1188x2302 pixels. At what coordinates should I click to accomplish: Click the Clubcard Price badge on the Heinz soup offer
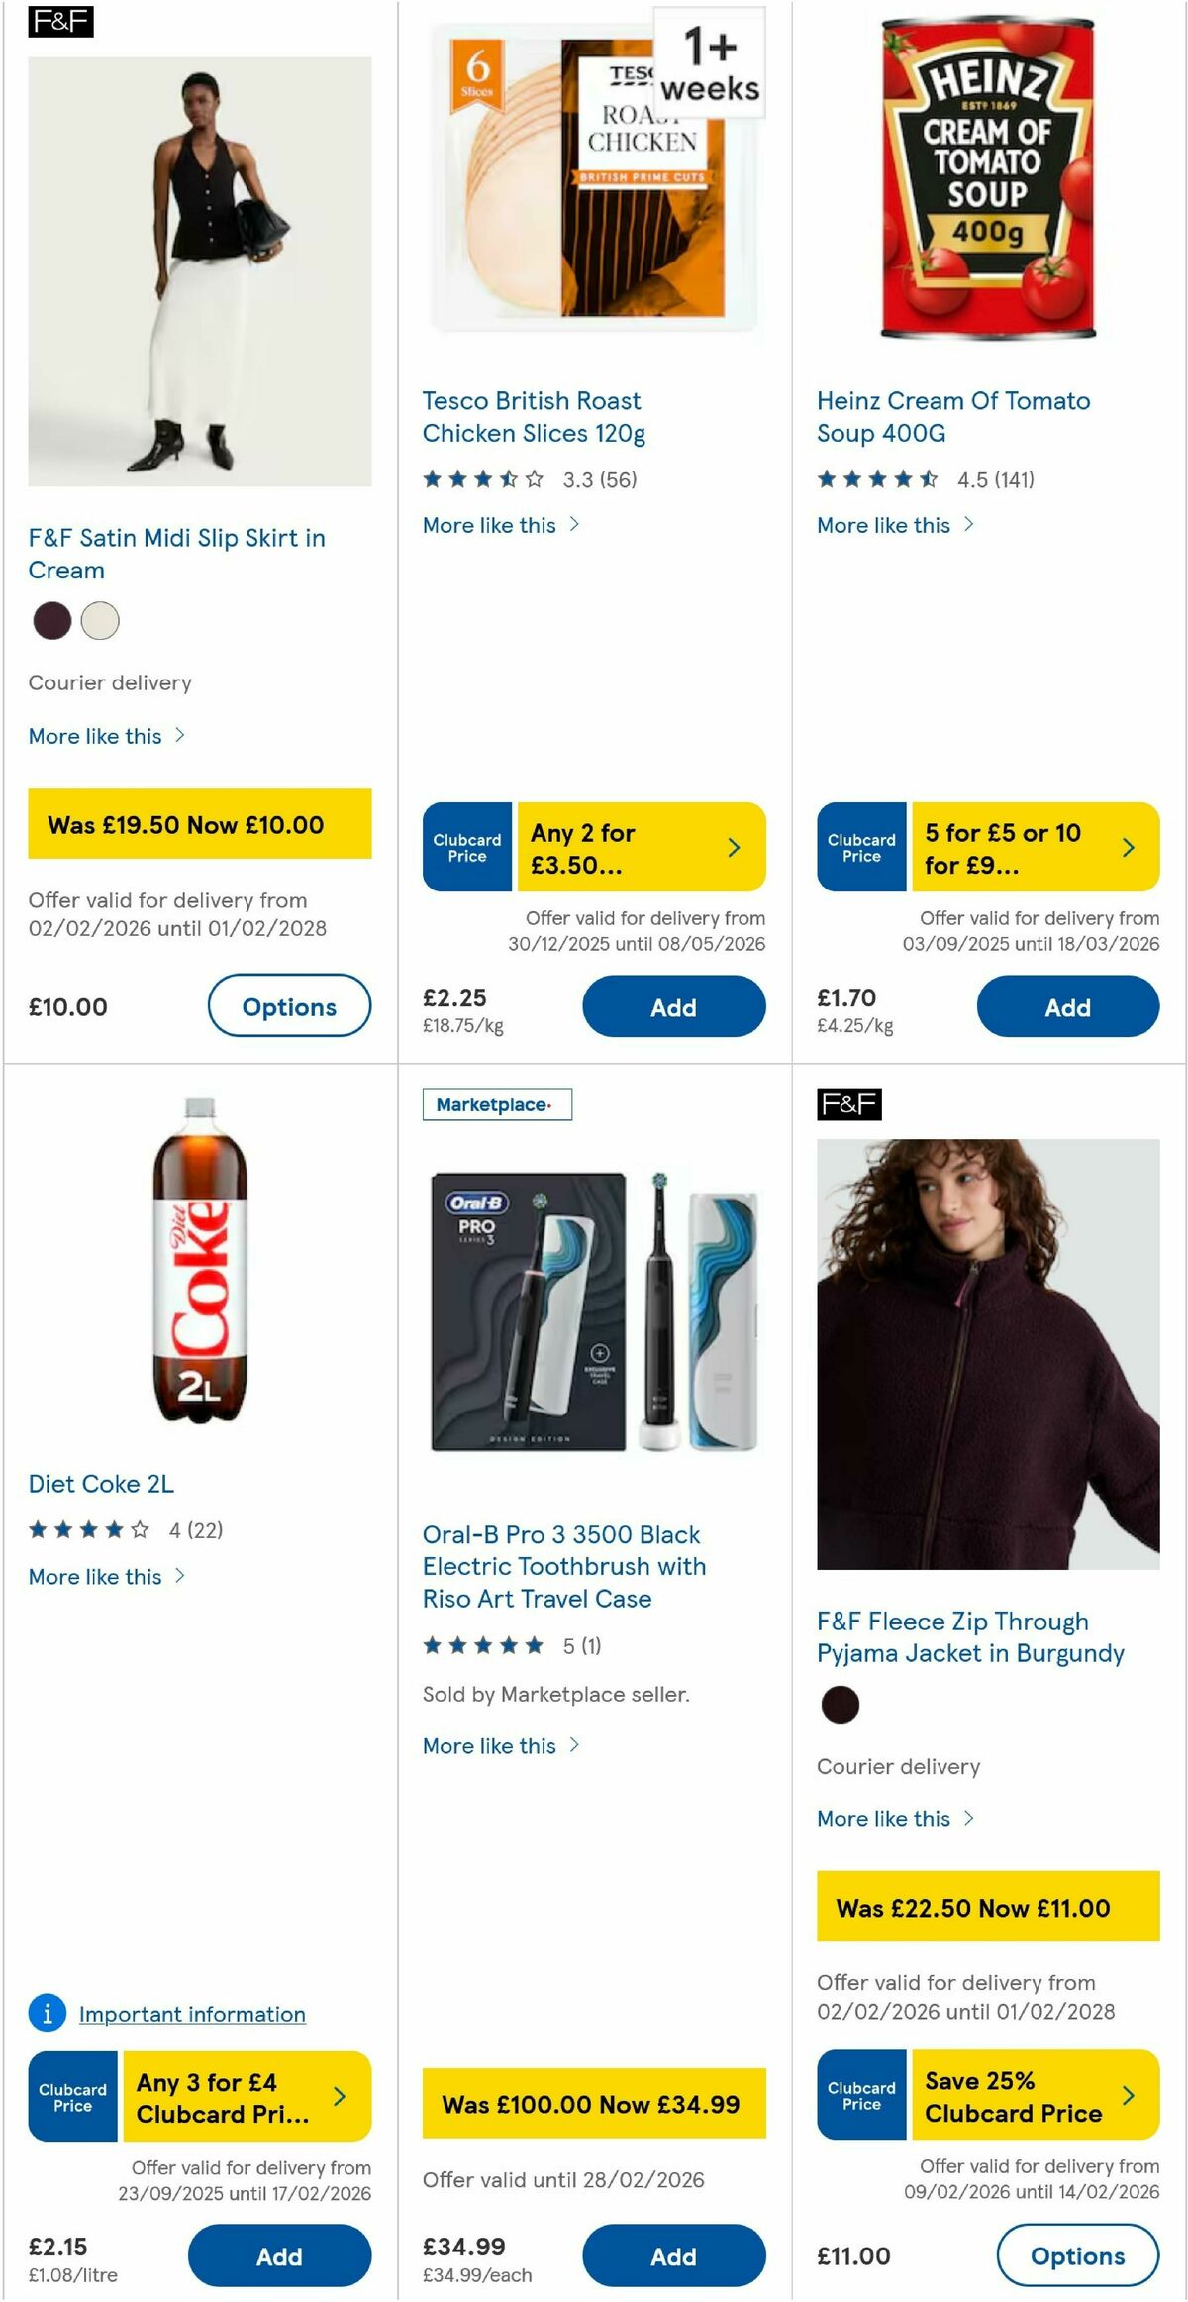pos(860,847)
